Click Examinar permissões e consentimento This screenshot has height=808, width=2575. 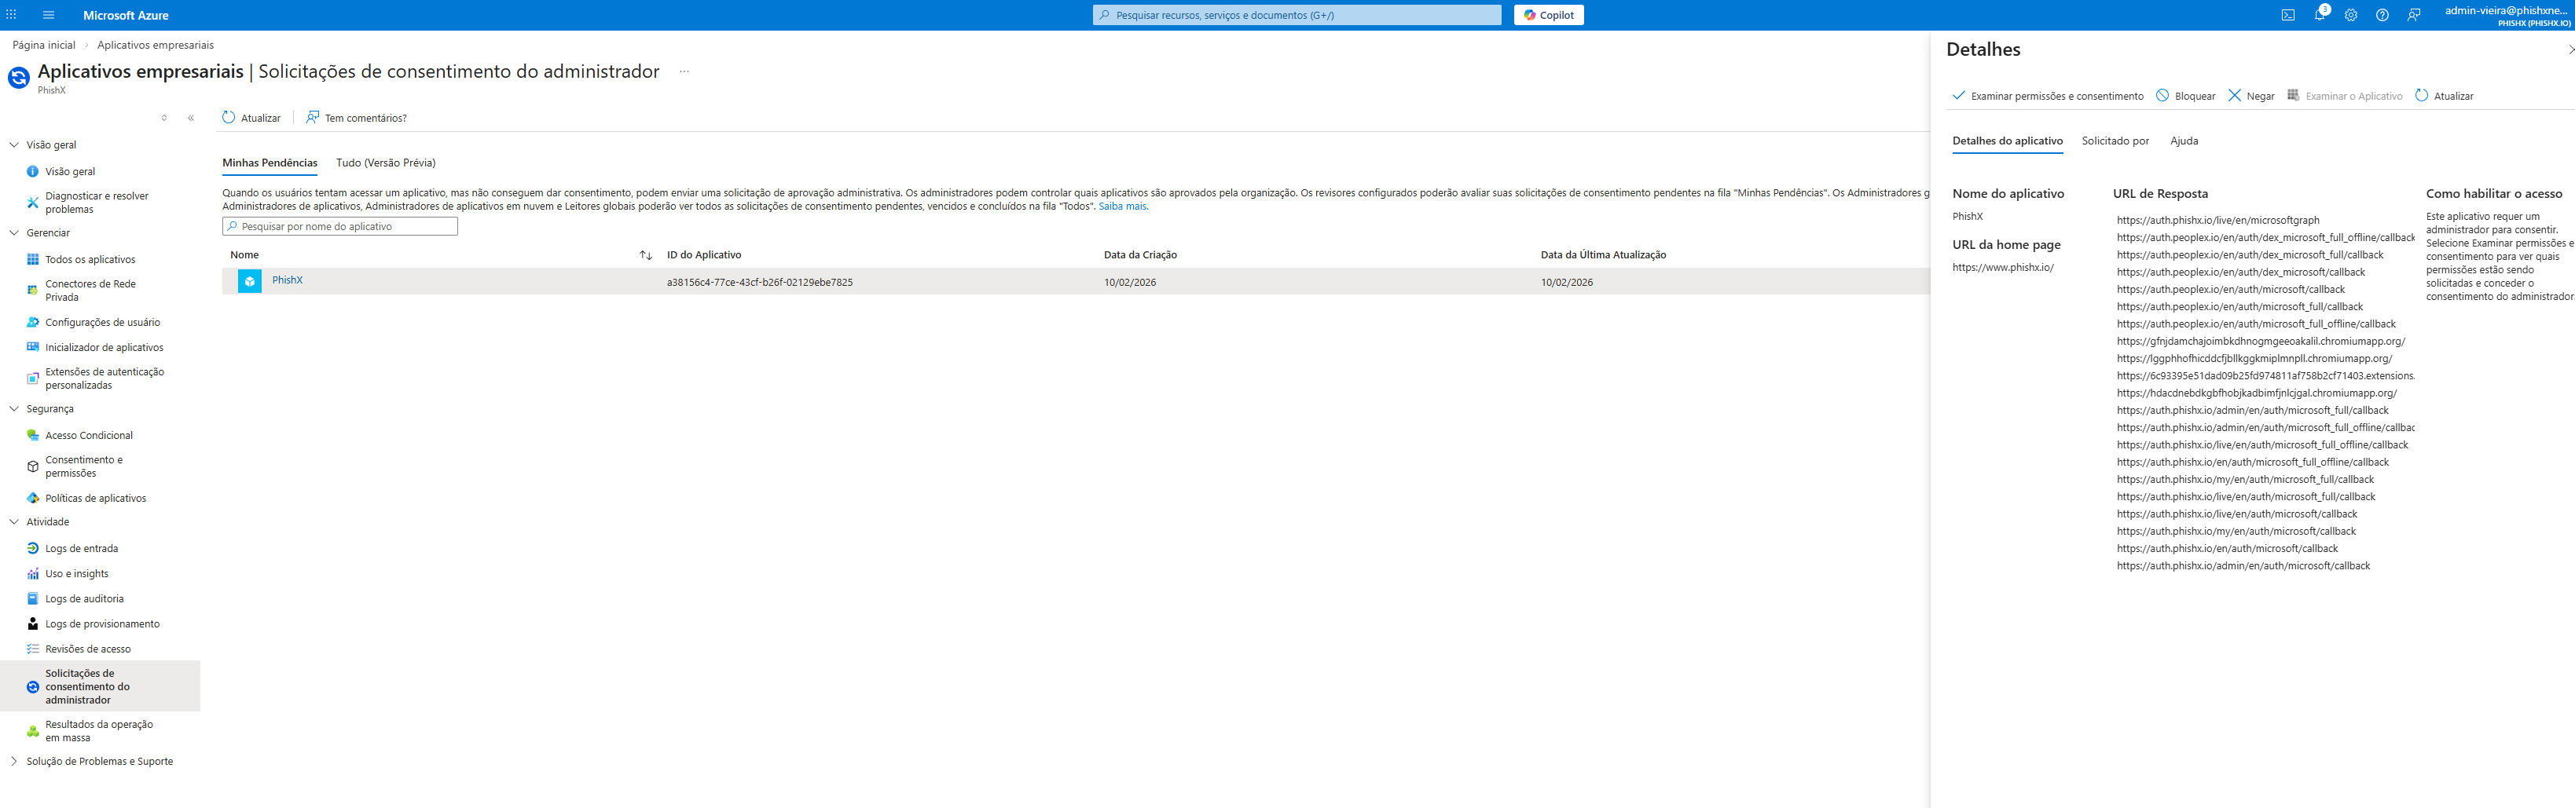coord(2049,95)
